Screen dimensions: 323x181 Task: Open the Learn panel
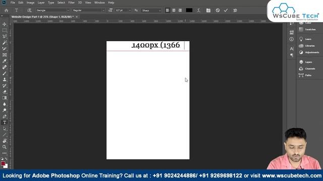click(305, 39)
